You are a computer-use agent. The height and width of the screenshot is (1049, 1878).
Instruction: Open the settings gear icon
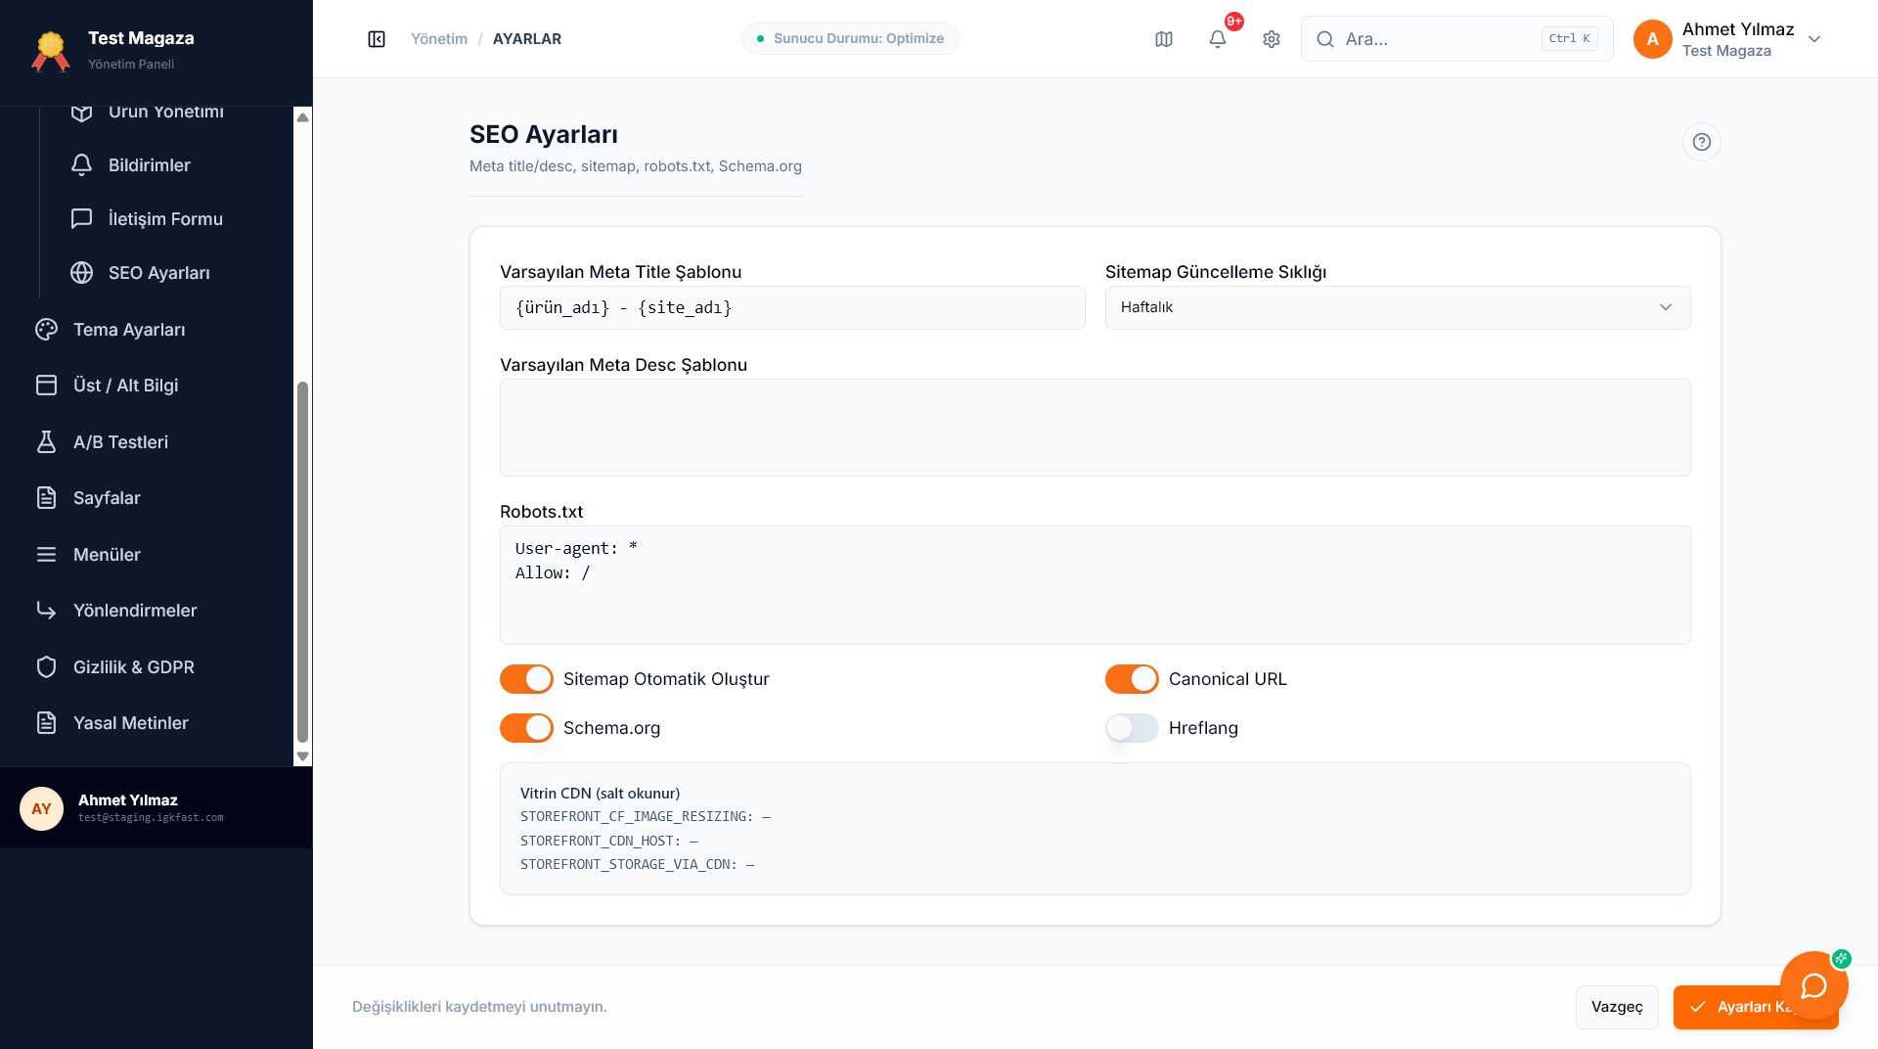(x=1272, y=39)
